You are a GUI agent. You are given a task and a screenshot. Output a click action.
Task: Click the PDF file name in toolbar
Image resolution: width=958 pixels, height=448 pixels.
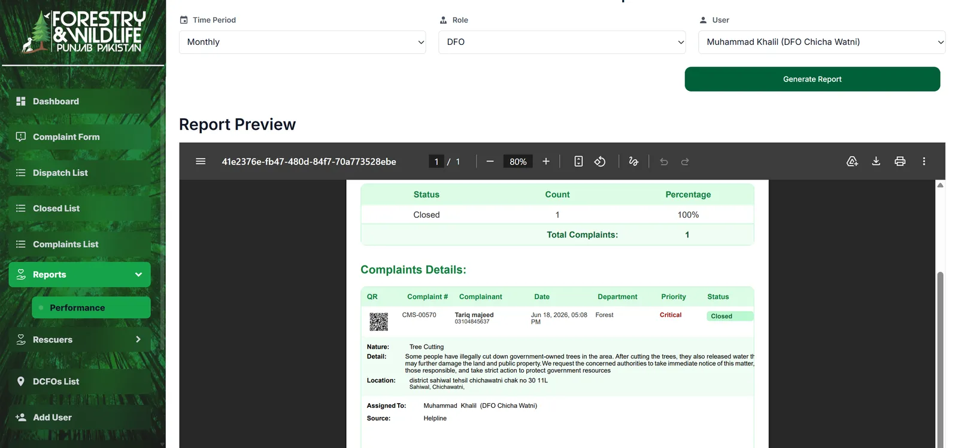pos(309,161)
